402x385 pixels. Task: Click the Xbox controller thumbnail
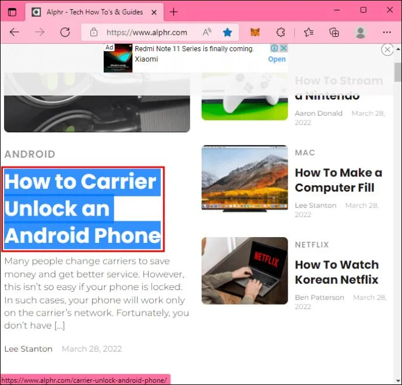(245, 96)
